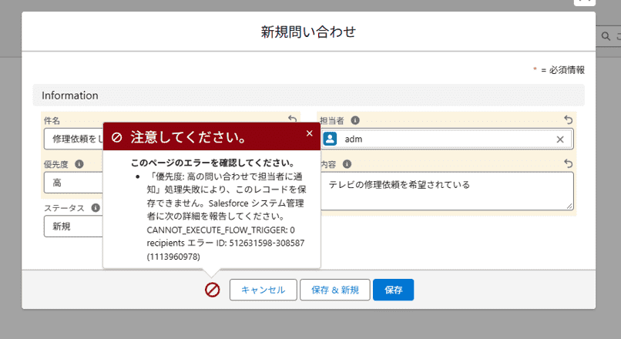Viewport: 621px width, 339px height.
Task: Show info tooltip for ステータス
Action: tap(96, 207)
